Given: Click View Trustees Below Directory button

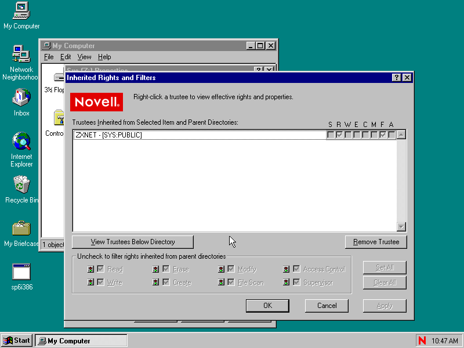Looking at the screenshot, I should coord(133,242).
